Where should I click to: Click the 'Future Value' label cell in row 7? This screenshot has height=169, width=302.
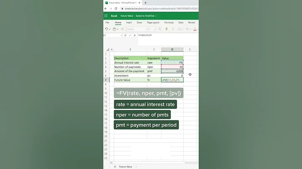(130, 80)
